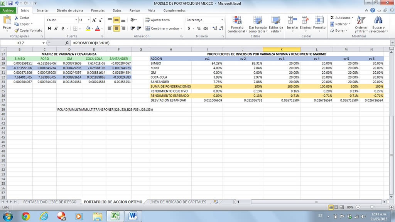The image size is (395, 222).
Task: Open Ordenar y filtrar
Action: [x=361, y=24]
